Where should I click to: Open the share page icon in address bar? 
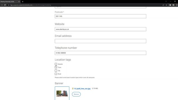tap(163, 5)
